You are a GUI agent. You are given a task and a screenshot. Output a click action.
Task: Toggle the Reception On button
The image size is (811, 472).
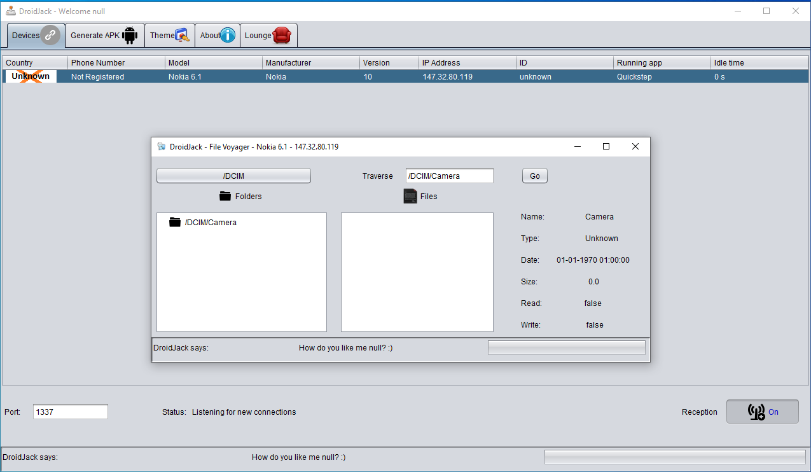tap(762, 412)
